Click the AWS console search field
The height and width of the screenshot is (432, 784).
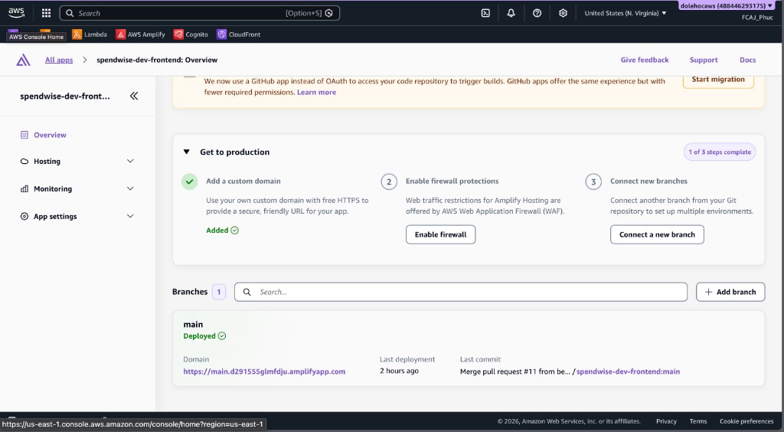pos(200,13)
